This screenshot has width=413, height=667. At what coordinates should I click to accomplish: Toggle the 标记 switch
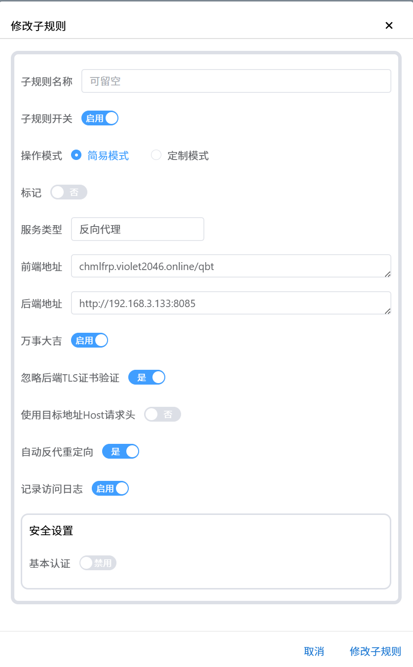pos(69,193)
